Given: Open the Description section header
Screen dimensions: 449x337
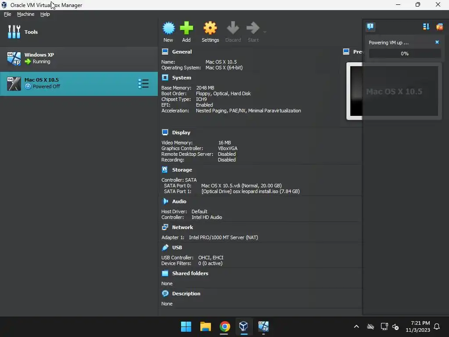Looking at the screenshot, I should (186, 294).
